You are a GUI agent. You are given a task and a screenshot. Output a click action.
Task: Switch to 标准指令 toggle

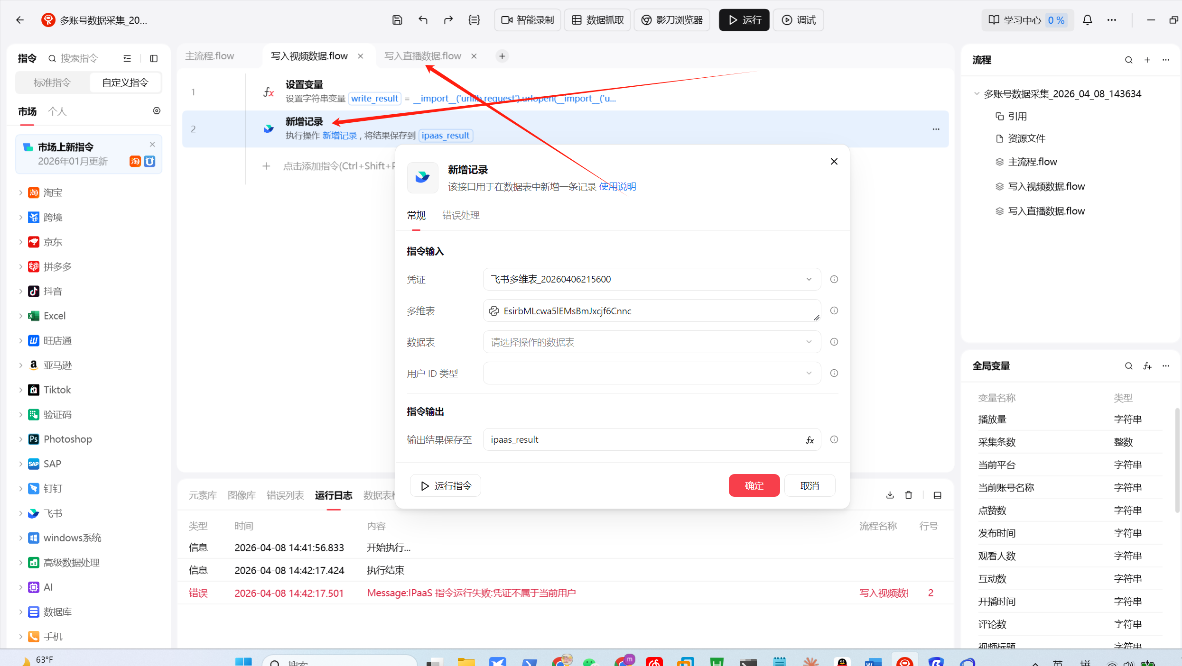tap(52, 82)
